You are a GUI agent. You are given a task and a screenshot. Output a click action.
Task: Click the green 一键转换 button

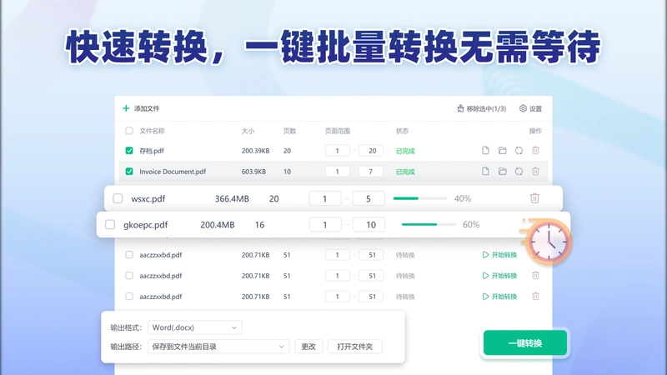pos(525,342)
